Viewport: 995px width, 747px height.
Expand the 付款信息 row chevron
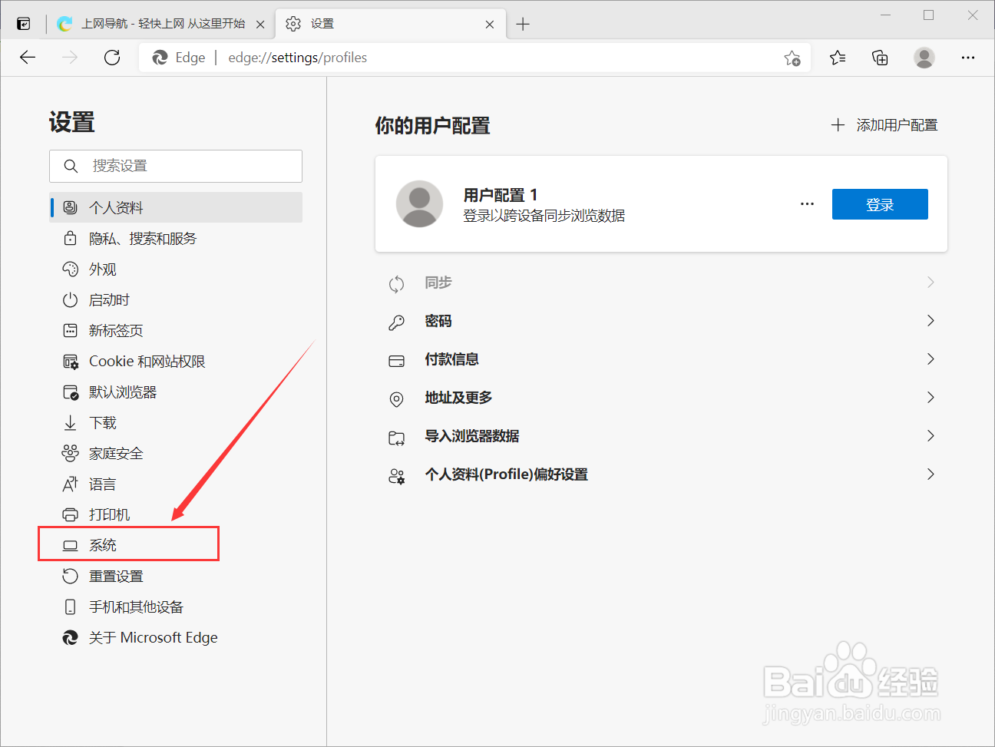coord(931,359)
